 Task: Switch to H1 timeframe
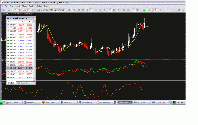point(87,10)
